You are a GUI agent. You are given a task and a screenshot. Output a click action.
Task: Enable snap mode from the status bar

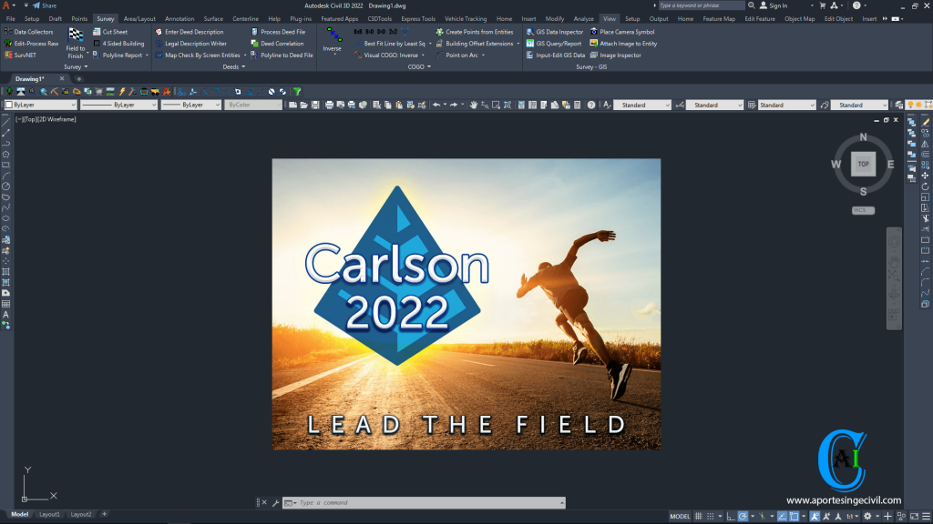coord(710,515)
